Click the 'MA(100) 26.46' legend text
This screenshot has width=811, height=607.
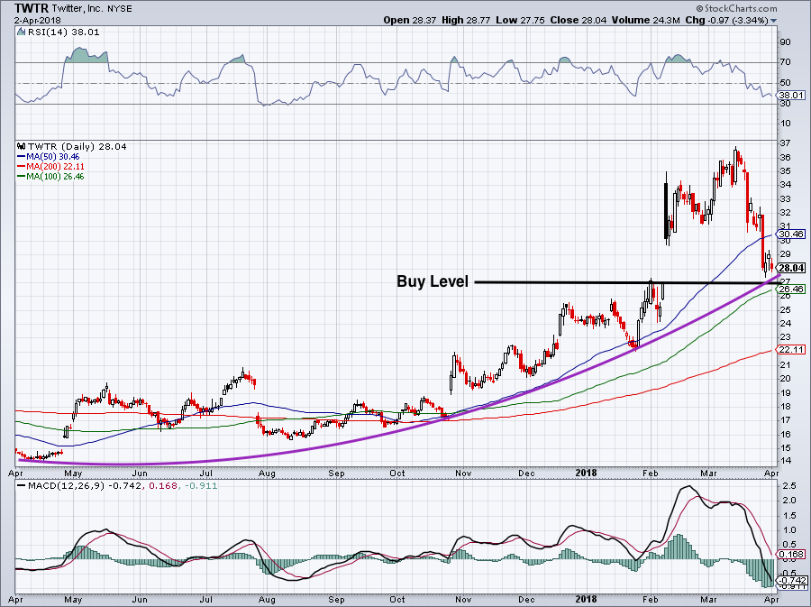[x=56, y=177]
